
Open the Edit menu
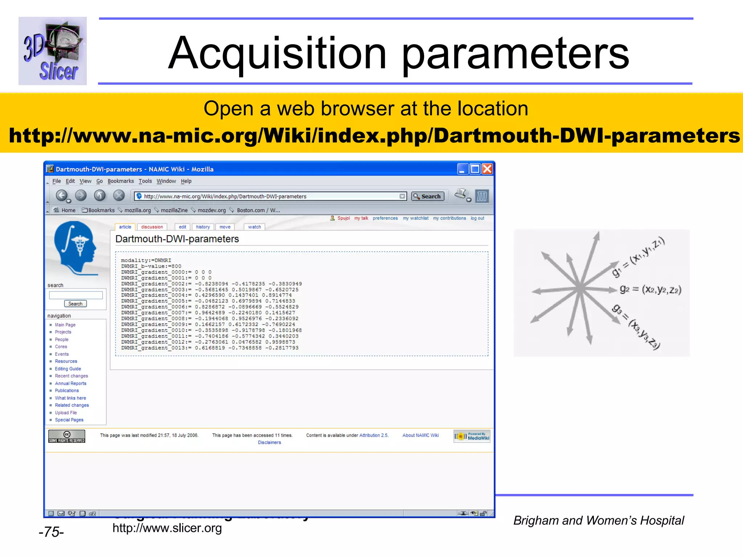pos(70,181)
